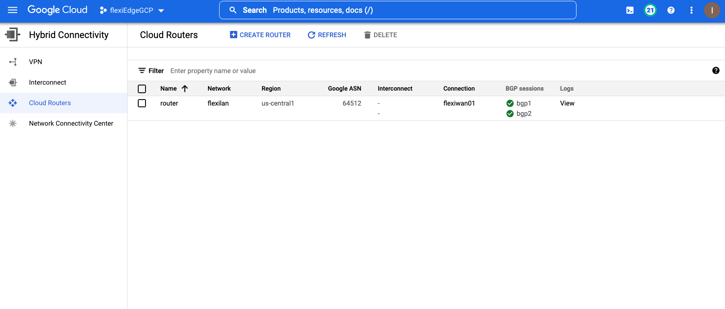Open the three-dot settings and utilities menu
This screenshot has height=309, width=725.
click(692, 10)
